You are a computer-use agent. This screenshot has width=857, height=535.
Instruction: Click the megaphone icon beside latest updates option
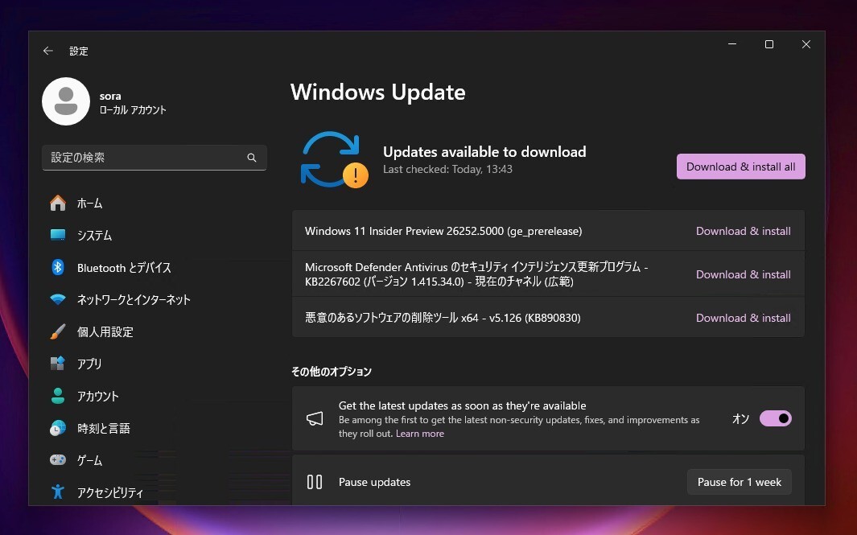pyautogui.click(x=315, y=418)
